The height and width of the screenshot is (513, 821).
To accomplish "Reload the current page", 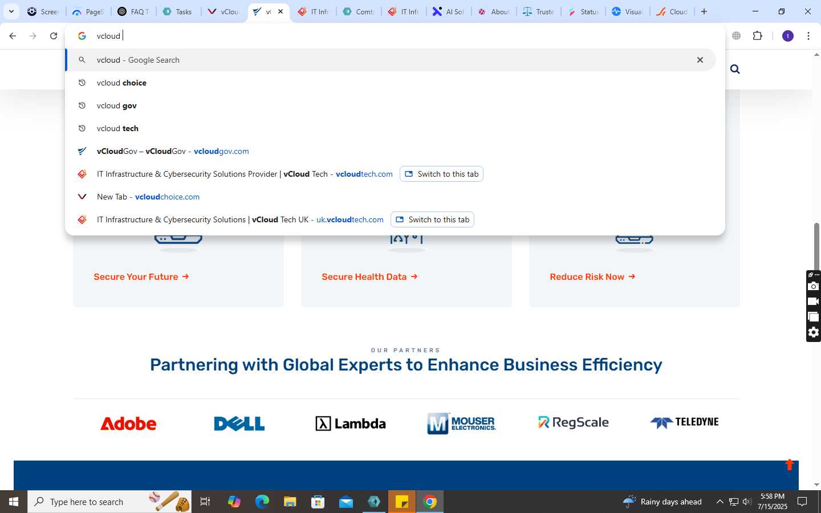I will pyautogui.click(x=54, y=36).
